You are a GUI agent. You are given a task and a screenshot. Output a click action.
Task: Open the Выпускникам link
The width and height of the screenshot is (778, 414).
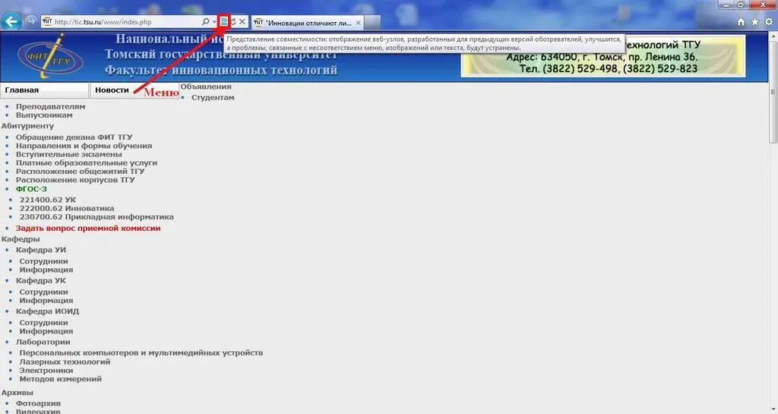[x=44, y=115]
